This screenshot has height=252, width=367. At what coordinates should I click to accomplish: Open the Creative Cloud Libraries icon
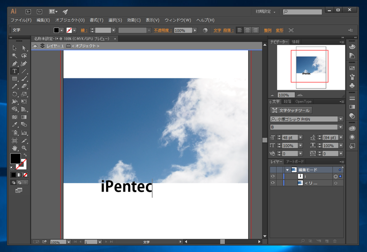pos(352,128)
